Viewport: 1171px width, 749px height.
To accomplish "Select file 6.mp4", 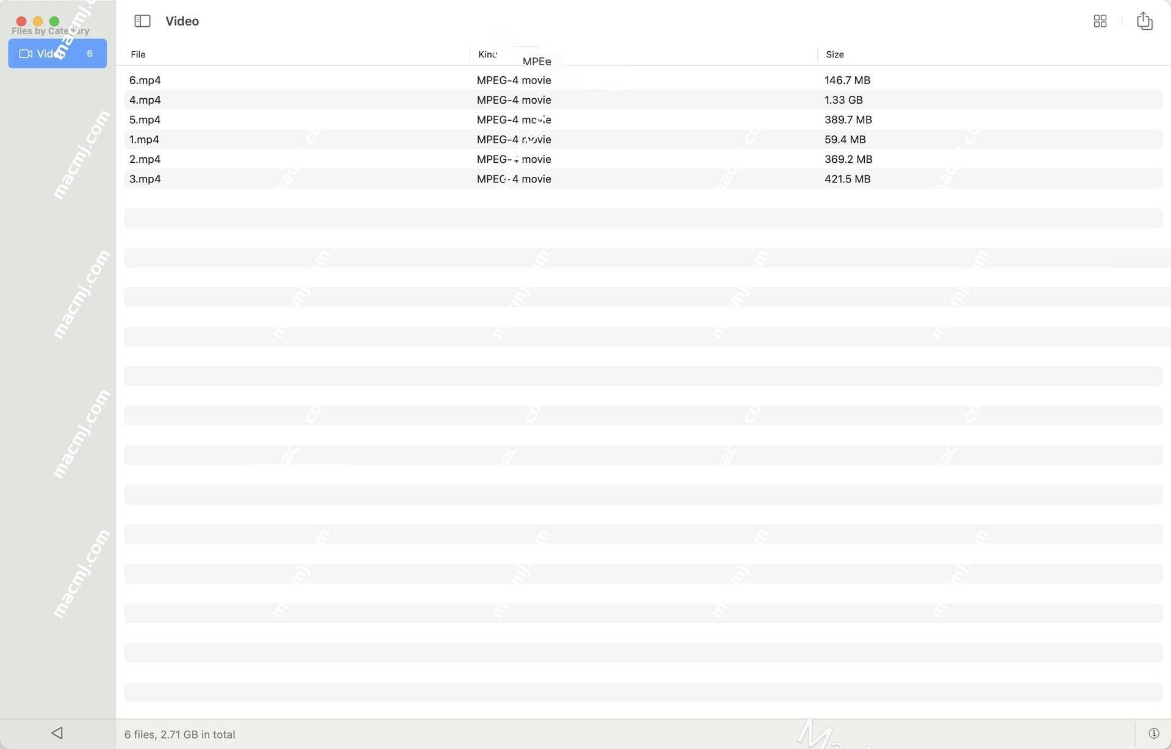I will [x=145, y=80].
